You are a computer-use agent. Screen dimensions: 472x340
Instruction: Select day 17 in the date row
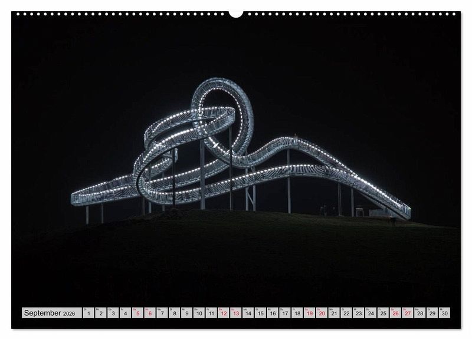point(285,313)
